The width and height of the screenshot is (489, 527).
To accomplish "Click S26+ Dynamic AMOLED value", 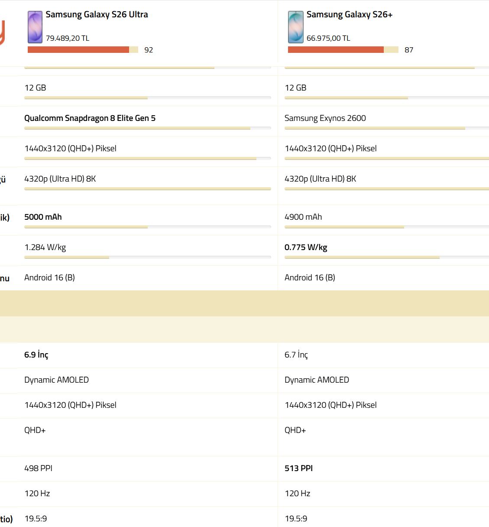I will (x=317, y=380).
